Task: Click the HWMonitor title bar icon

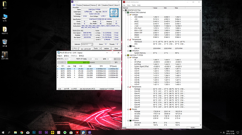Action: (124, 2)
